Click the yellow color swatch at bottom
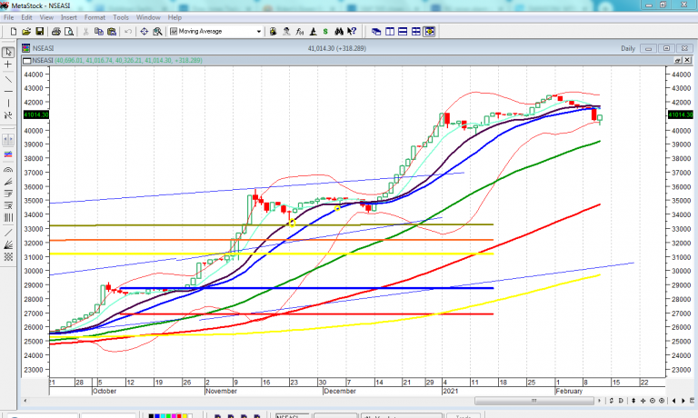 coord(184,416)
